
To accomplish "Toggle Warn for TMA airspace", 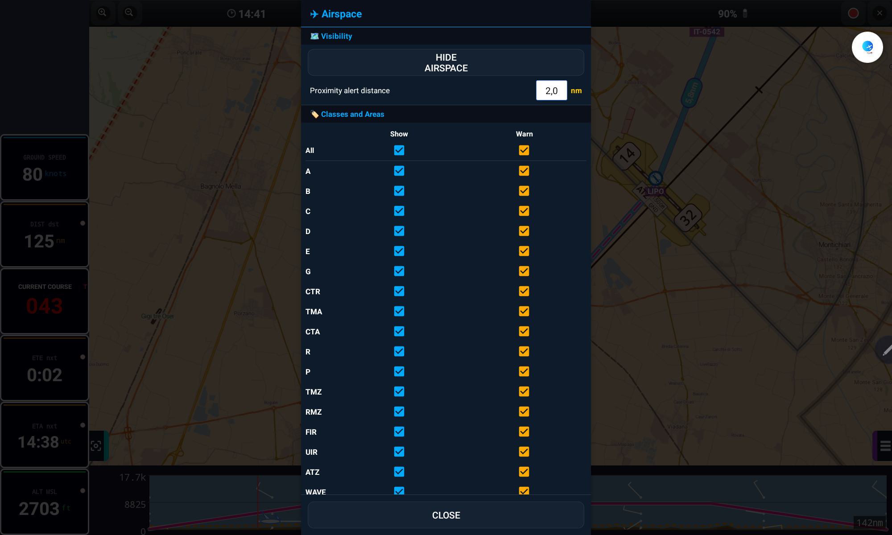I will point(524,311).
